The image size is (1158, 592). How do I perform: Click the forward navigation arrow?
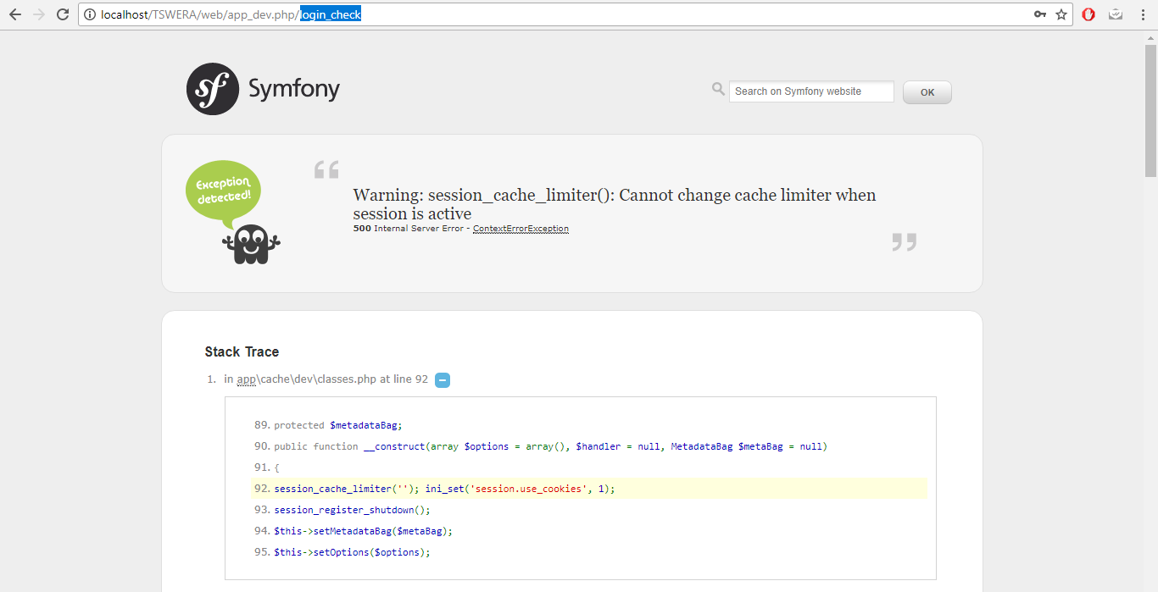(37, 14)
